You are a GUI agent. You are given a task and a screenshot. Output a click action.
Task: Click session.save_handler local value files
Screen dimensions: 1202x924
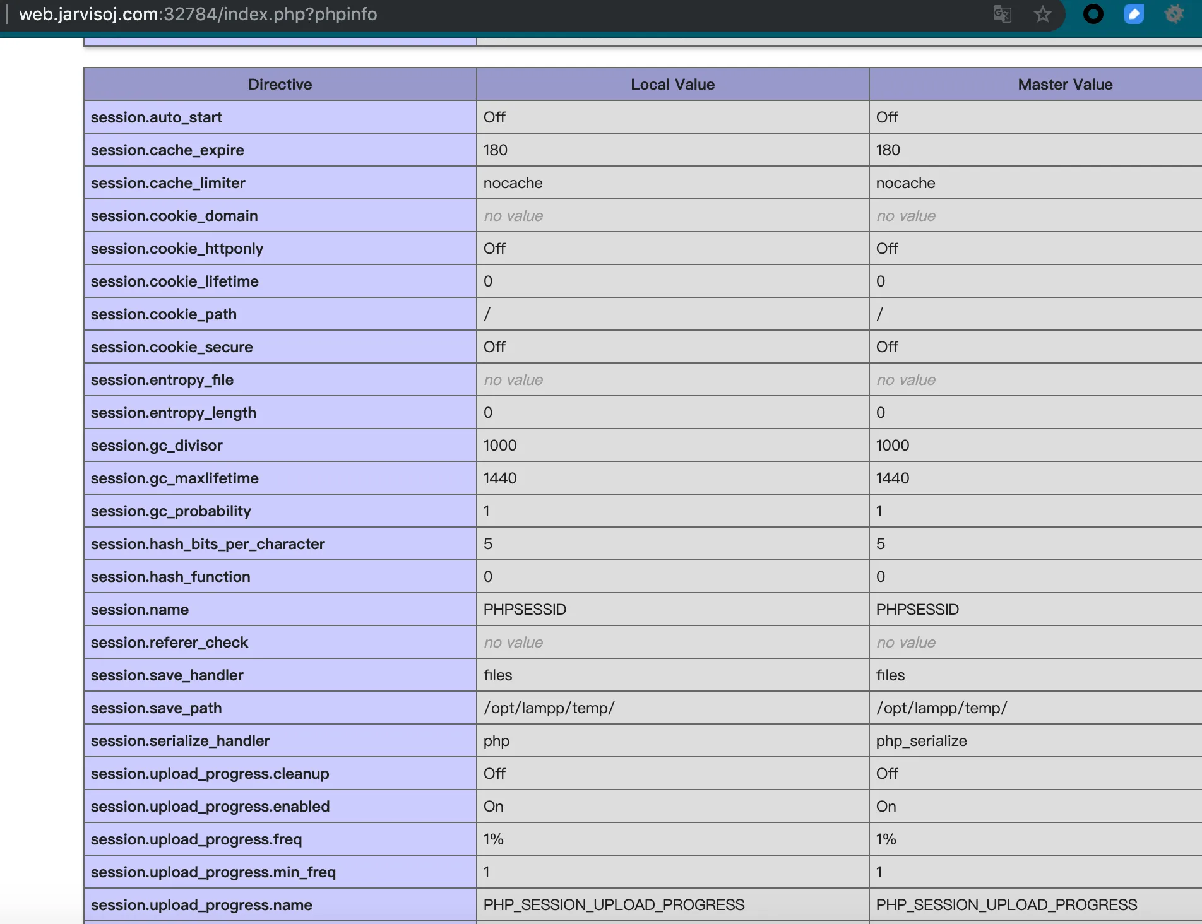click(497, 675)
